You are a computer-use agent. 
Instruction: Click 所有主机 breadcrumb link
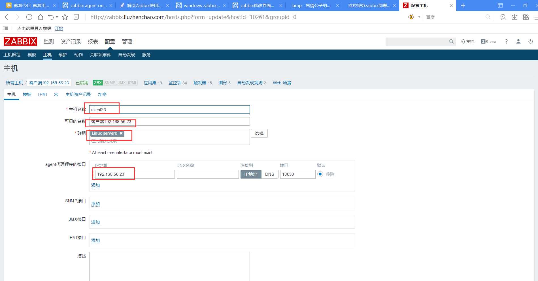click(14, 83)
